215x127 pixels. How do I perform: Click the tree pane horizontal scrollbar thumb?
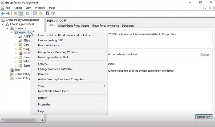pyautogui.click(x=20, y=120)
